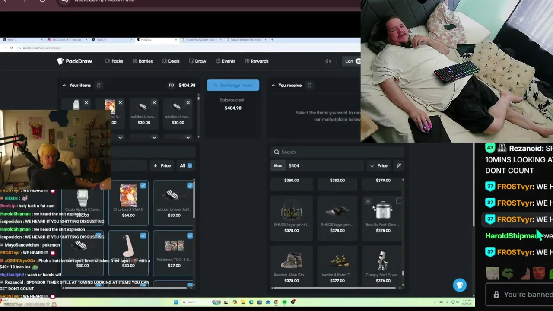Image resolution: width=553 pixels, height=311 pixels.
Task: Click the marketplace Search field
Action: pos(337,152)
